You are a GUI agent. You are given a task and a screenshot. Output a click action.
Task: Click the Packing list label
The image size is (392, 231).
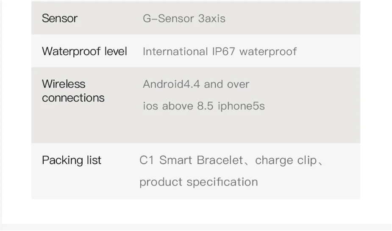coord(72,160)
